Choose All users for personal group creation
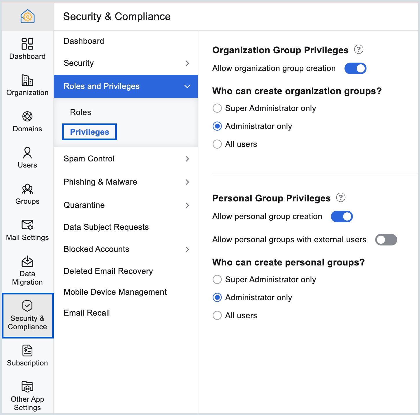The height and width of the screenshot is (415, 420). (217, 315)
